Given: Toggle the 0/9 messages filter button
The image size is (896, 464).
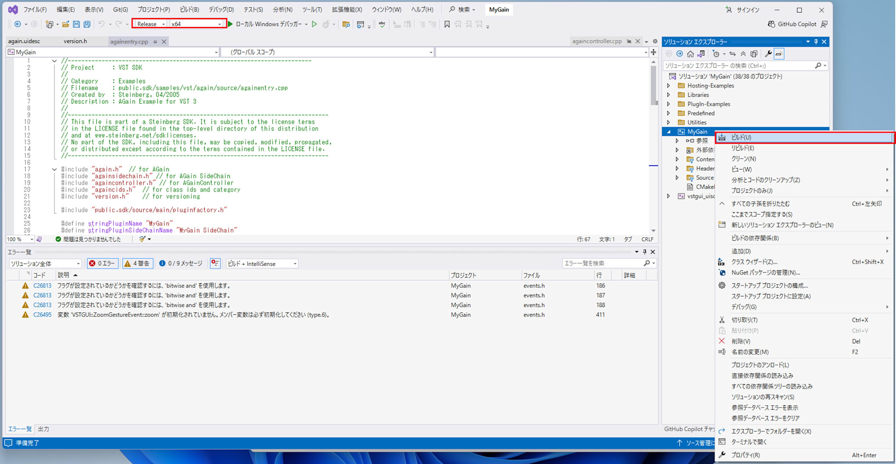Looking at the screenshot, I should tap(181, 264).
